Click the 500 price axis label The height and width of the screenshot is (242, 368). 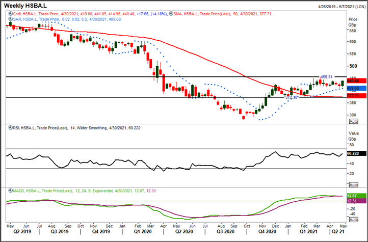click(353, 66)
